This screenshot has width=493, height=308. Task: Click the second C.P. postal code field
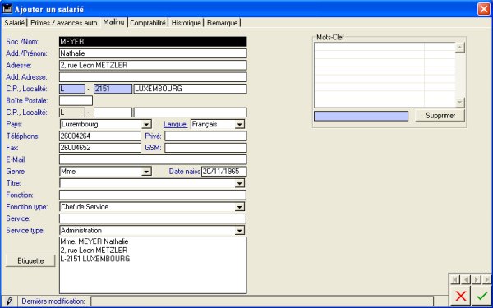(x=113, y=113)
